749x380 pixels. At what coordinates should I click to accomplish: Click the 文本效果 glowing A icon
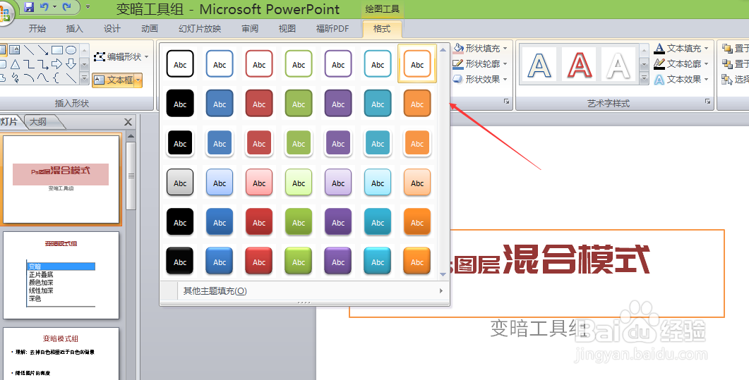(659, 79)
